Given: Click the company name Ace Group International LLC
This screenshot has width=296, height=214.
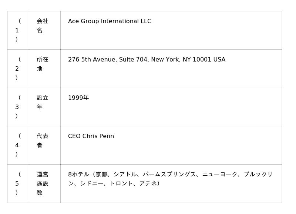Looking at the screenshot, I should 110,21.
